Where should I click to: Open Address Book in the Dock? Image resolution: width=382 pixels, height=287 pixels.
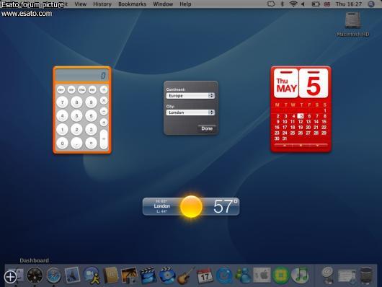pos(111,275)
